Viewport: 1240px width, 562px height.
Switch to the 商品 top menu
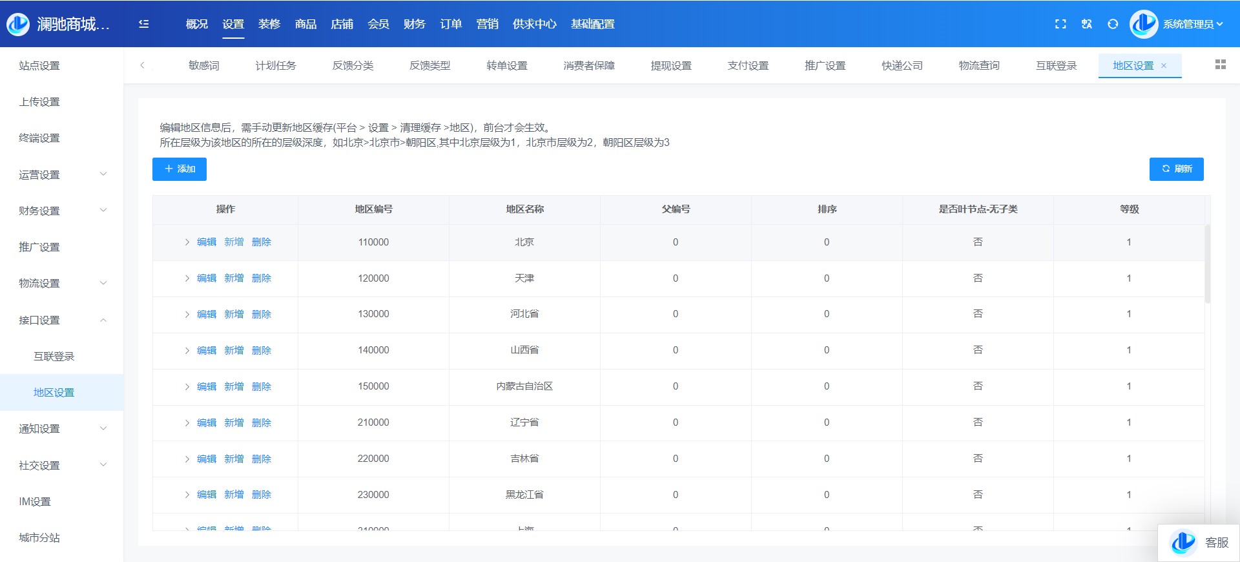(x=305, y=24)
